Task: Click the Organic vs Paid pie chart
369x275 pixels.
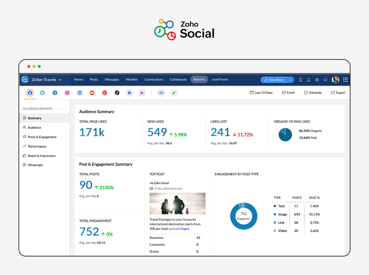Action: click(285, 135)
